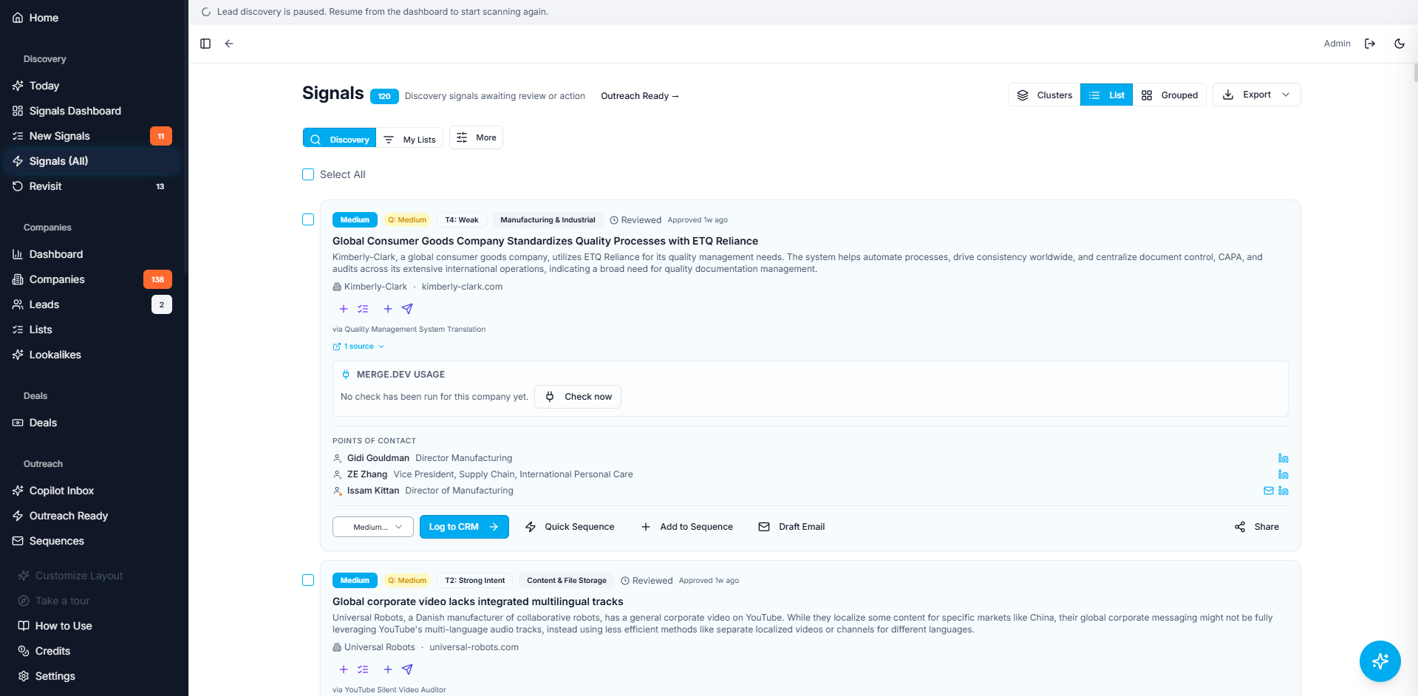Viewport: 1418px width, 696px height.
Task: Open Outreach Ready in the sidebar
Action: [x=92, y=516]
